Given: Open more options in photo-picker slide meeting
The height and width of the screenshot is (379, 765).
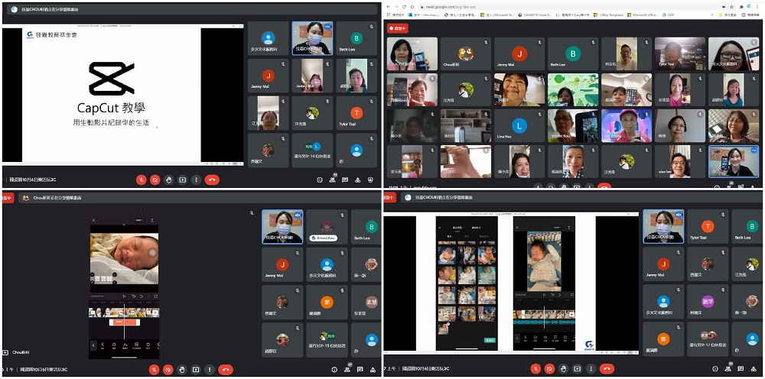Looking at the screenshot, I should pyautogui.click(x=591, y=369).
